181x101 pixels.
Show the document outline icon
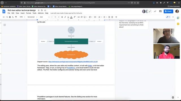click(5, 25)
